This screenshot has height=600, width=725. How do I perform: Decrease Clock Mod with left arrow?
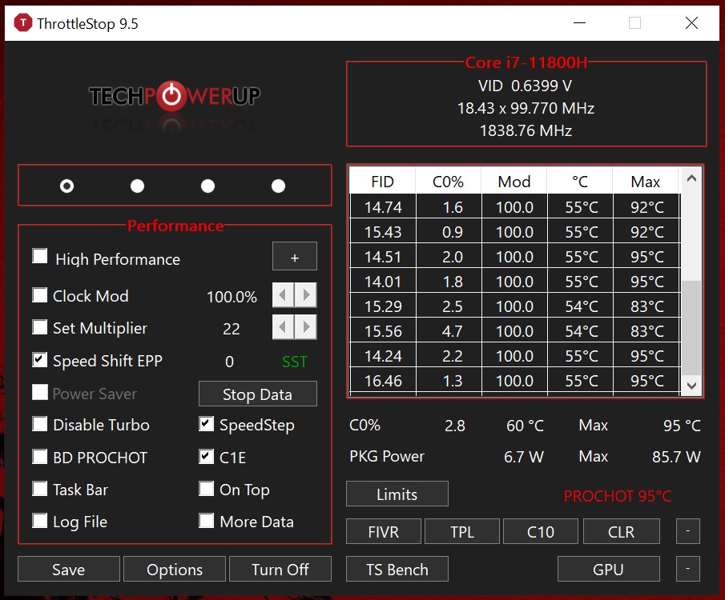click(x=283, y=294)
